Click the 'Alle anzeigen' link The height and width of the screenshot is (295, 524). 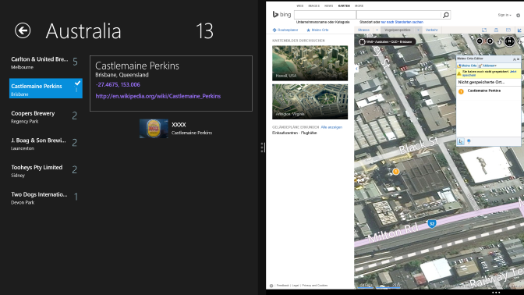(331, 127)
